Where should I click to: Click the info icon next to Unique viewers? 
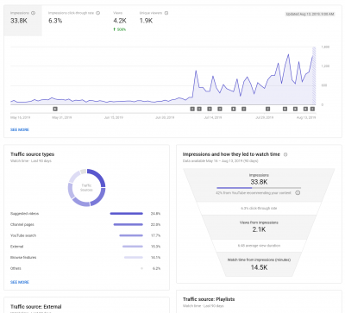coord(166,13)
